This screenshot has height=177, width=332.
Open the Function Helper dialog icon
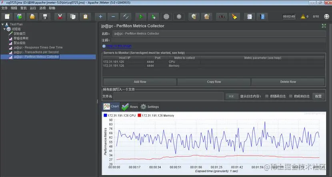coord(250,17)
